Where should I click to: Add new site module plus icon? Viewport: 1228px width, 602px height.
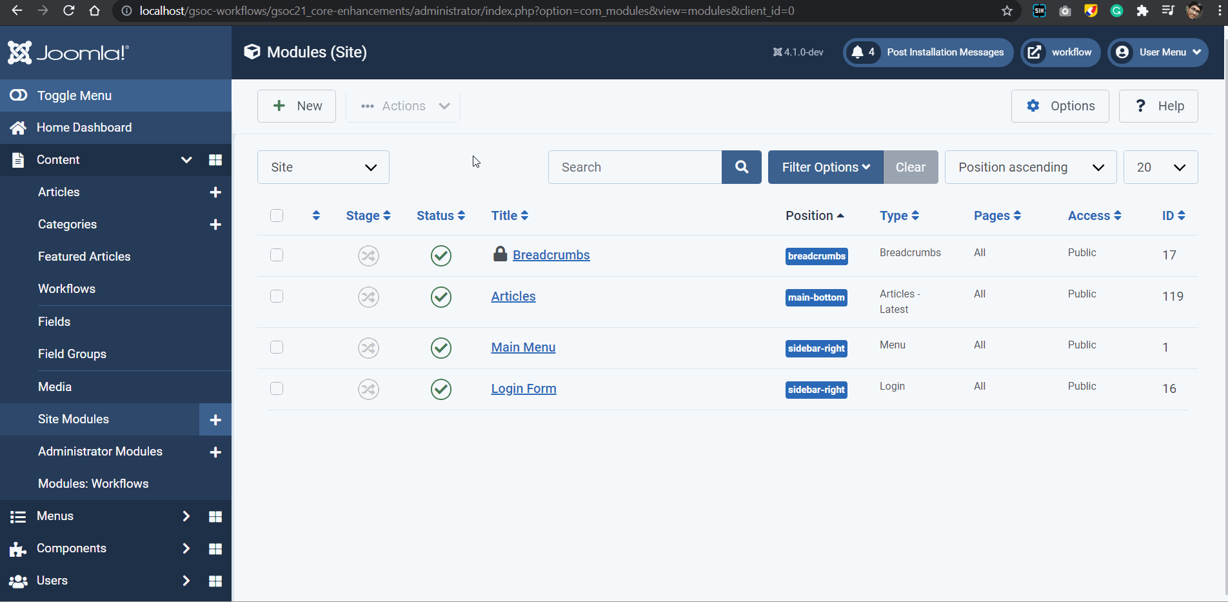tap(215, 420)
